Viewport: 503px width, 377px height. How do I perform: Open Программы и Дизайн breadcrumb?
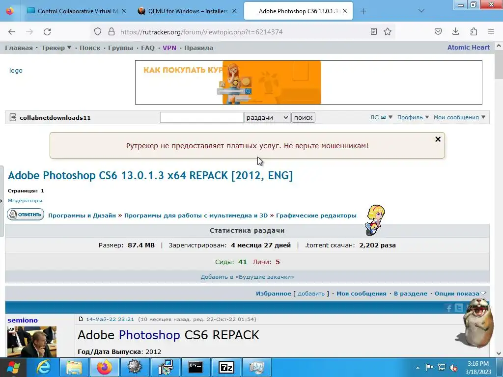click(82, 215)
